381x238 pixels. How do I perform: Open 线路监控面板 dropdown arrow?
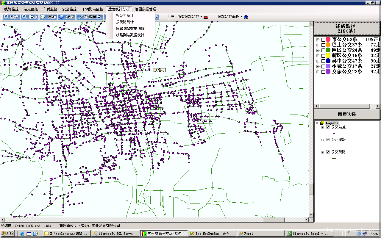point(241,17)
